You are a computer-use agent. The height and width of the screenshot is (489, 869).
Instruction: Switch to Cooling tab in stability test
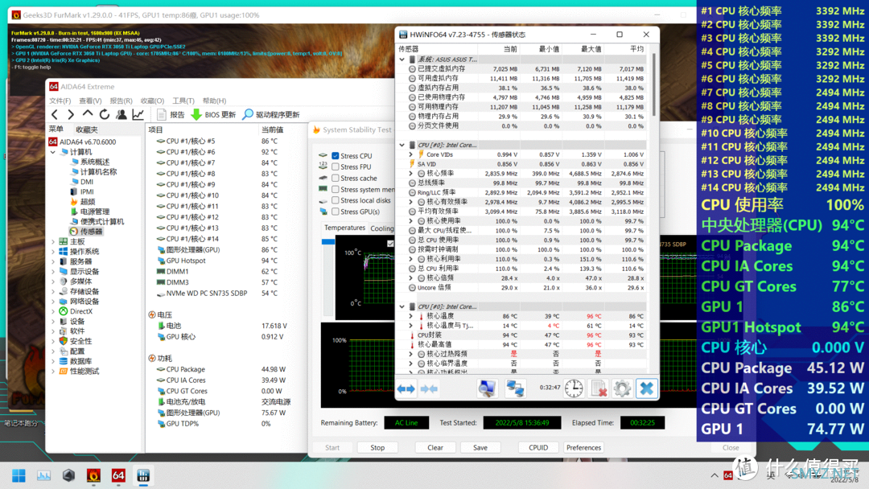coord(382,228)
